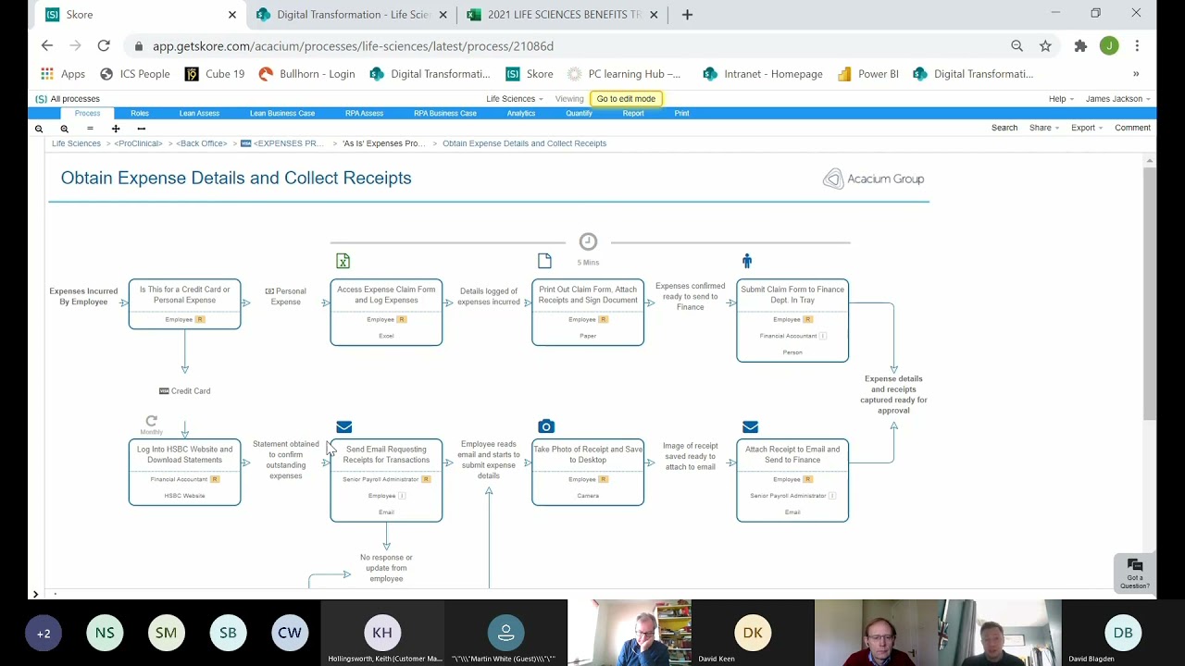Open the Chrome profile avatar J
Screen dimensions: 1185x666
[1109, 45]
